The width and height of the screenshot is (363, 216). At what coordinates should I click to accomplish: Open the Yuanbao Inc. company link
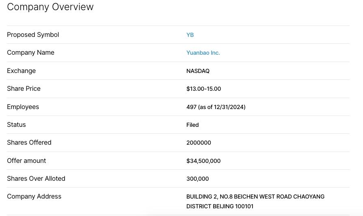[203, 53]
